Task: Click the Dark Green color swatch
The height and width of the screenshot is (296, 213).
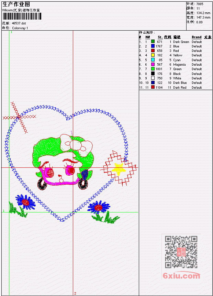Action: [x=153, y=42]
